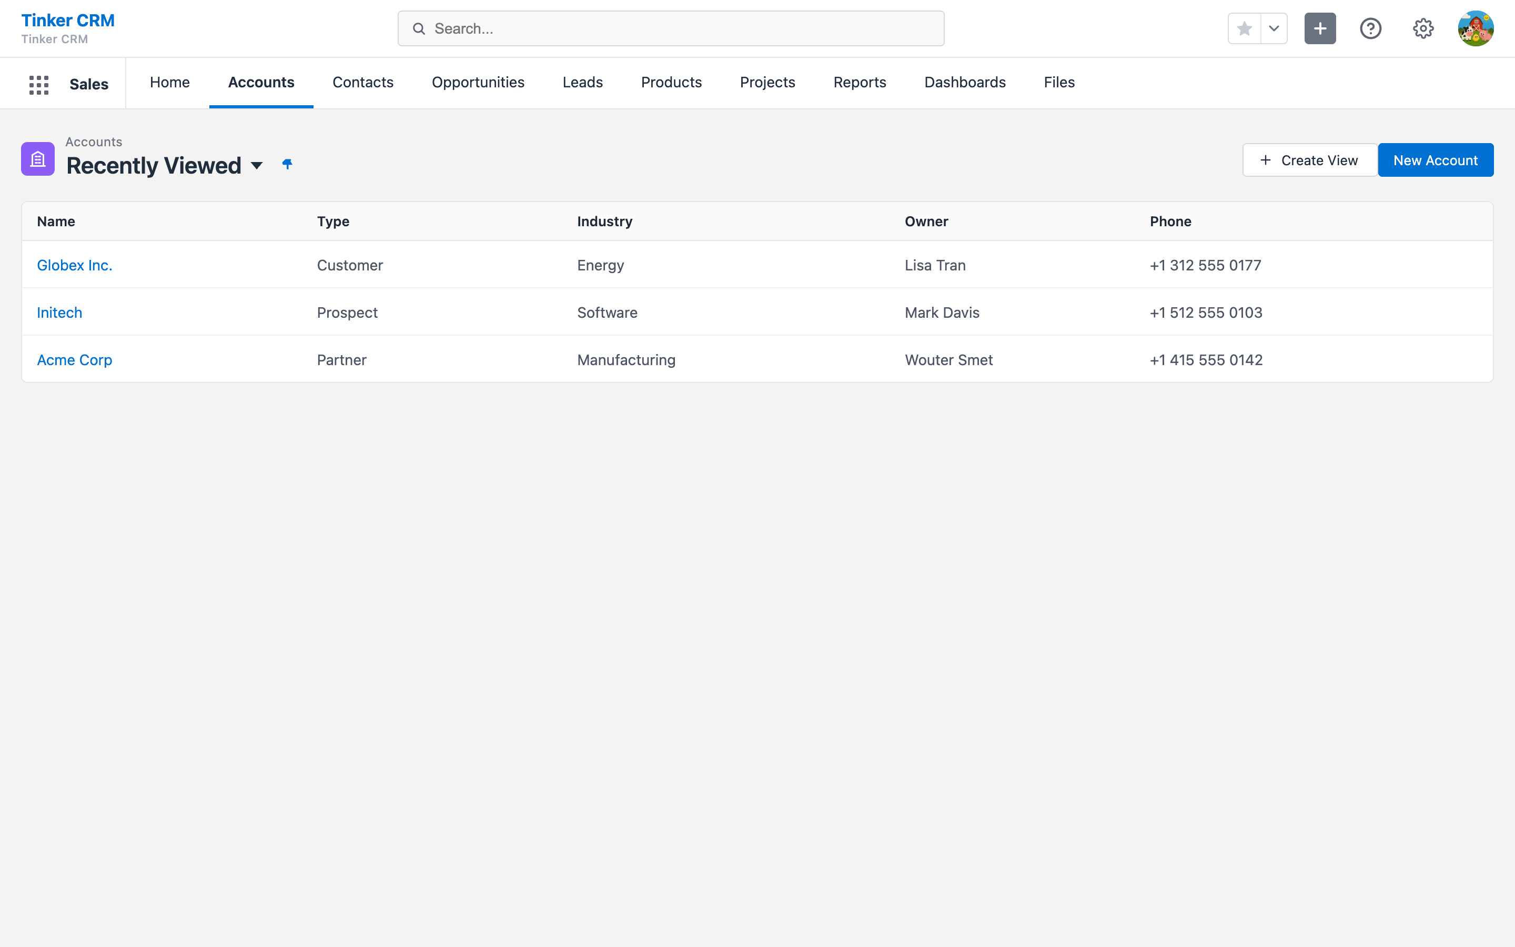Viewport: 1515px width, 947px height.
Task: Pin the Recently Viewed list view
Action: [x=287, y=164]
